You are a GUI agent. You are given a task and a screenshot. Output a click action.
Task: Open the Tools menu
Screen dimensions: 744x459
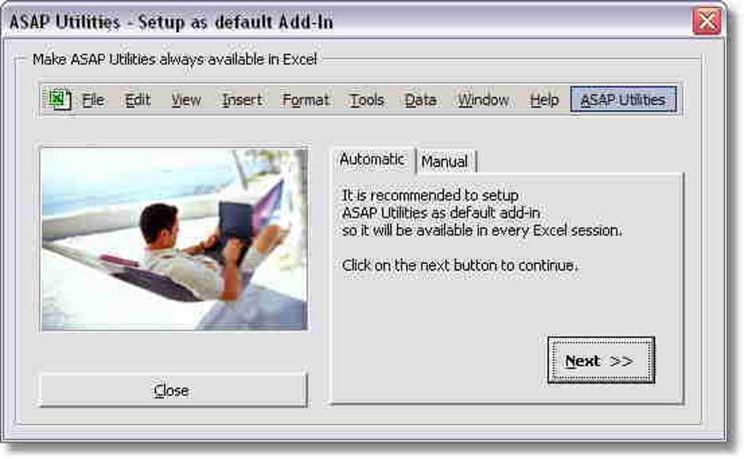367,100
